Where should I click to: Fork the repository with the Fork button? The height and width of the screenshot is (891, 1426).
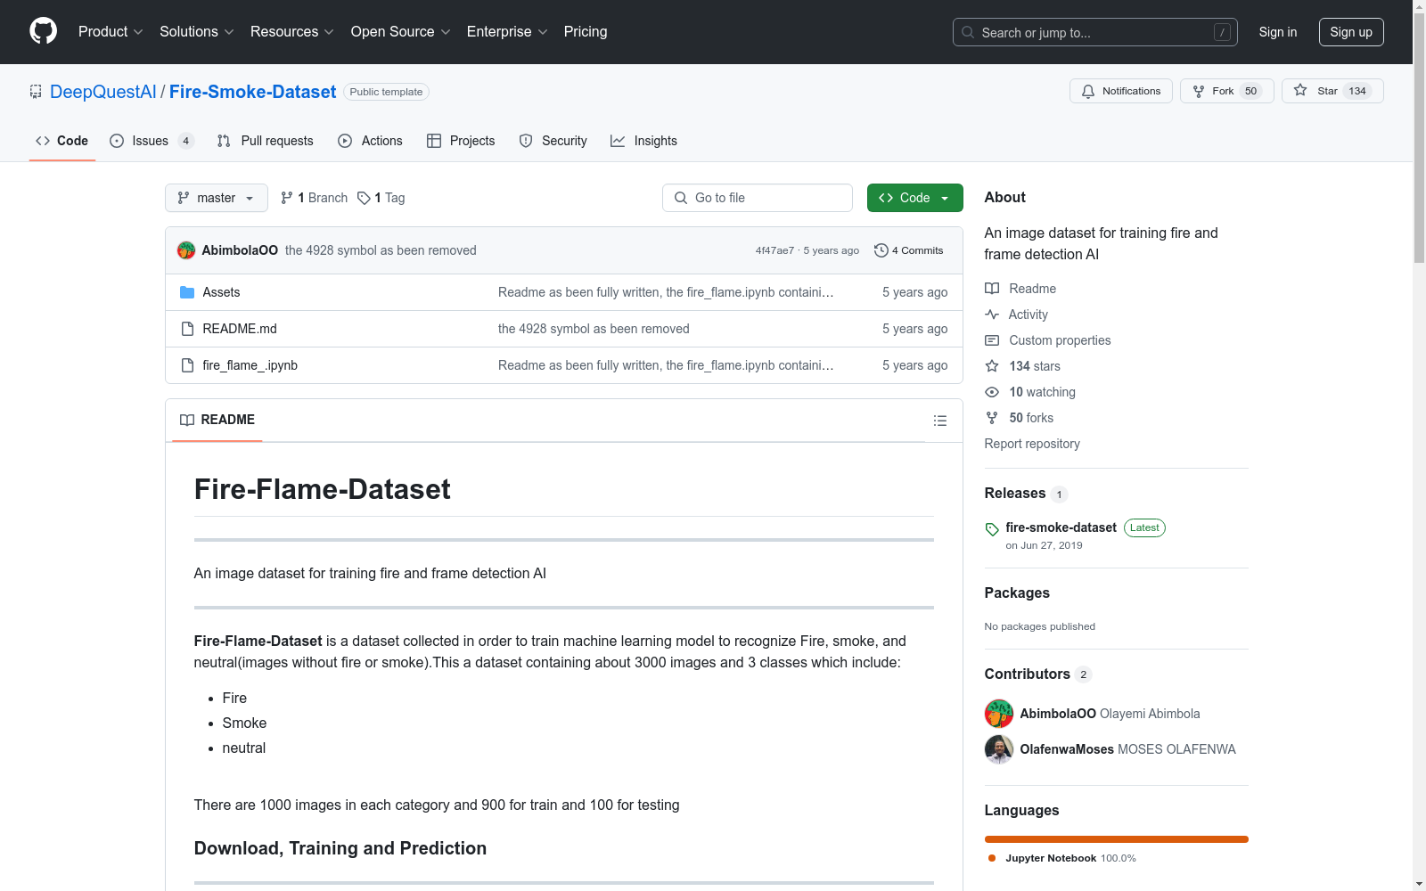pyautogui.click(x=1226, y=91)
